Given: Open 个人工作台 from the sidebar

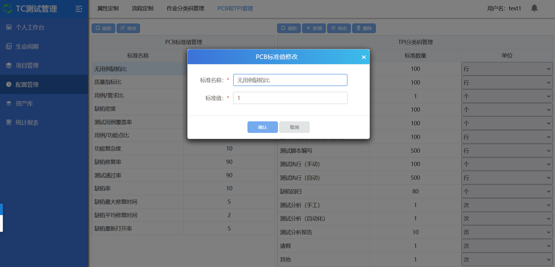Looking at the screenshot, I should (x=30, y=27).
